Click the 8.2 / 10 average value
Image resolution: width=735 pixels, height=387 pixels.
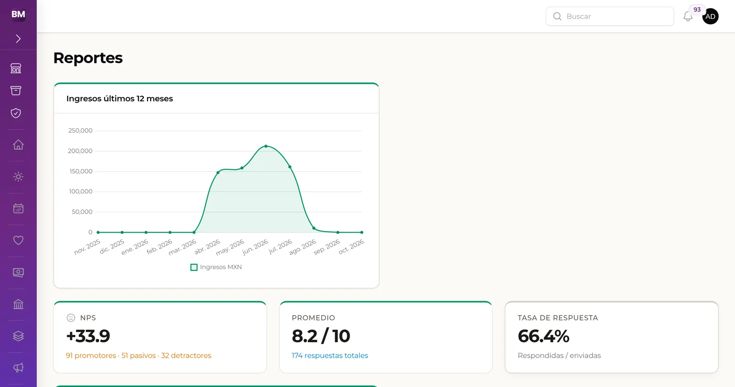[321, 336]
